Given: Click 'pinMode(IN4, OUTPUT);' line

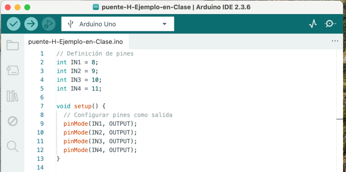Looking at the screenshot, I should click(100, 150).
